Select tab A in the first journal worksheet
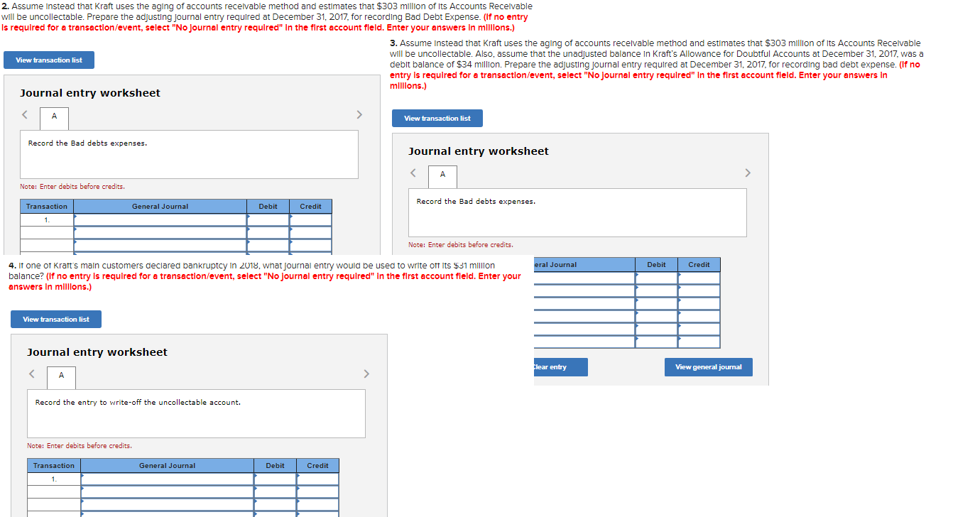 (54, 119)
